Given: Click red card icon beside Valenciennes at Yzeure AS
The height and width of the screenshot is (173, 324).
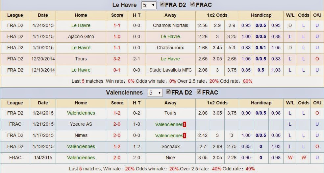Looking at the screenshot, I should point(184,124).
